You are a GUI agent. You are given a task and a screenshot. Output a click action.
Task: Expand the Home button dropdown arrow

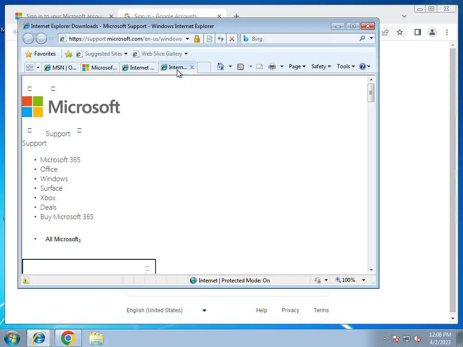click(x=230, y=66)
